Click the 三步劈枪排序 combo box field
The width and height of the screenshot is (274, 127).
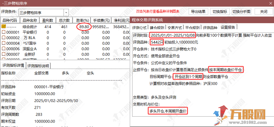pos(41,12)
